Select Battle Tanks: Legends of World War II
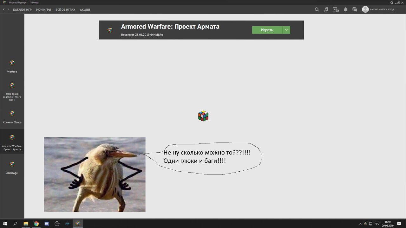Image resolution: width=406 pixels, height=228 pixels. click(x=12, y=92)
